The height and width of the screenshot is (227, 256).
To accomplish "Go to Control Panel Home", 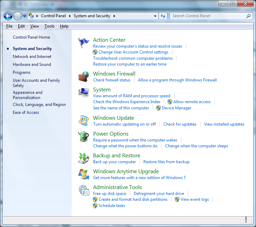I will (x=31, y=37).
